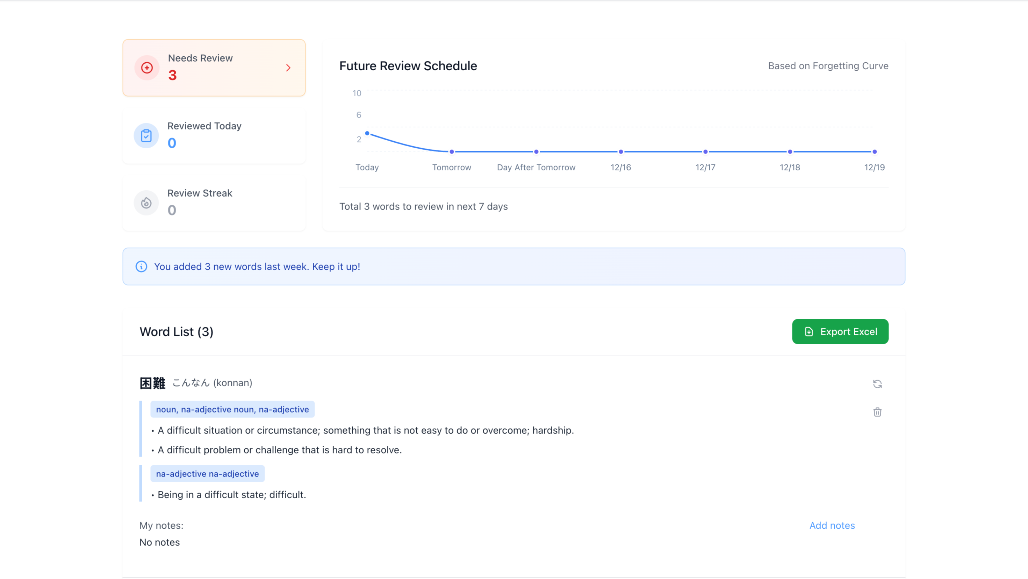
Task: Click the Day After Tomorrow data point
Action: click(536, 152)
